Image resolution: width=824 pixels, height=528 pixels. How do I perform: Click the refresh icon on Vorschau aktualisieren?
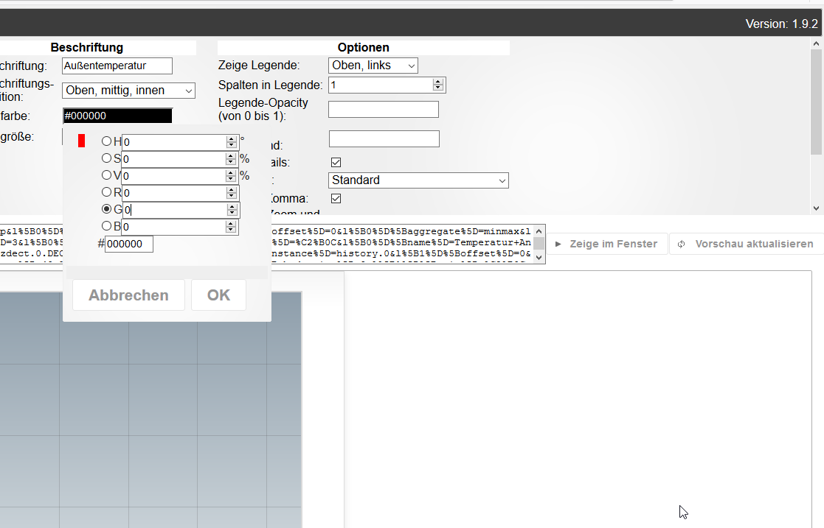pos(681,244)
